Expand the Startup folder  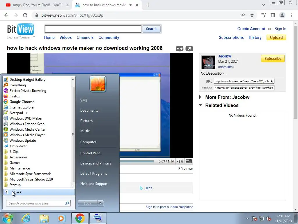pos(15,185)
